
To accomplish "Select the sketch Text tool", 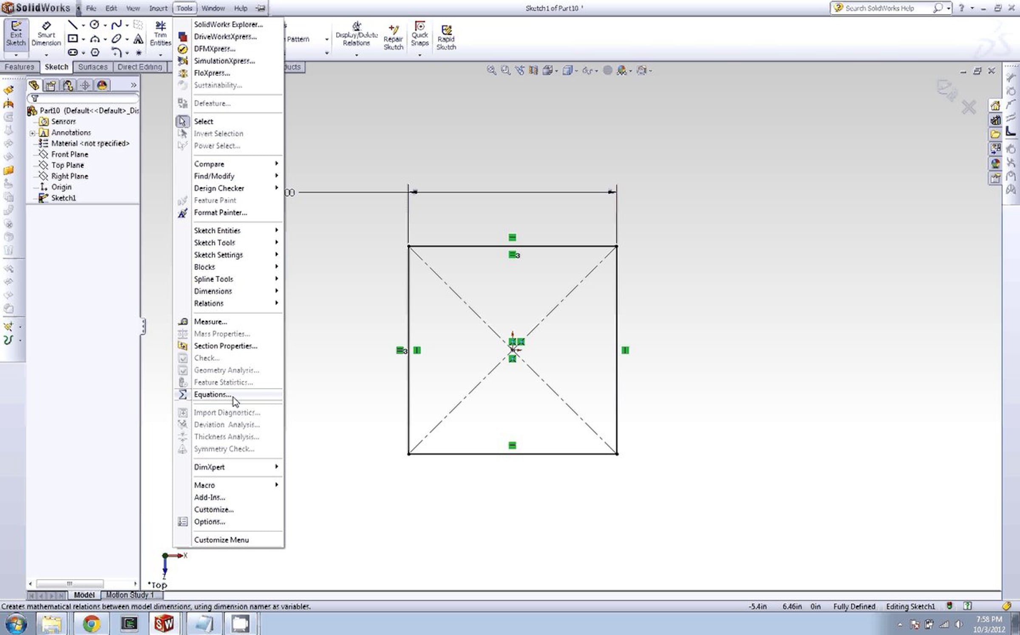I will (x=139, y=39).
